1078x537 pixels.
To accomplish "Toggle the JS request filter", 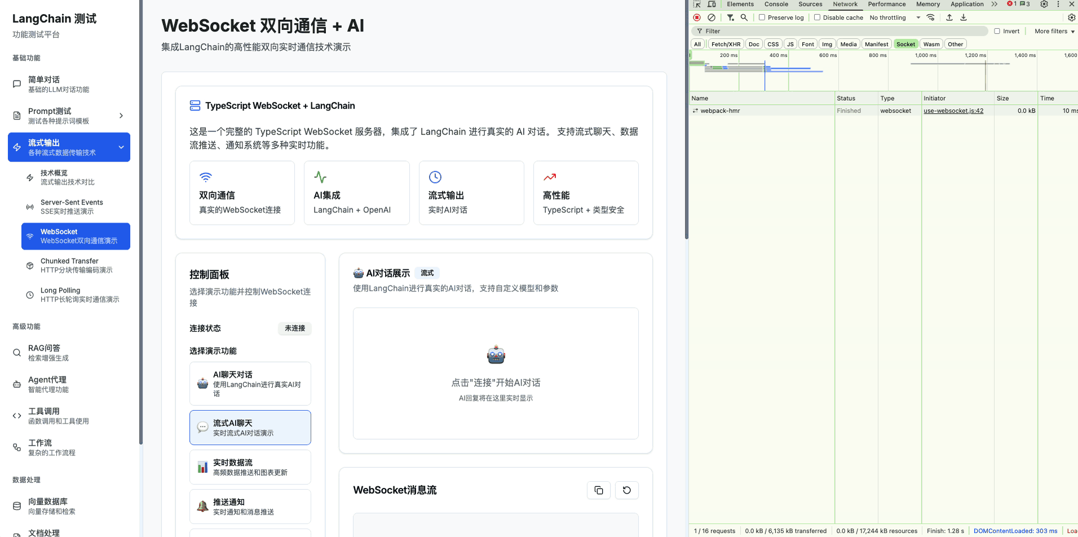I will tap(790, 44).
